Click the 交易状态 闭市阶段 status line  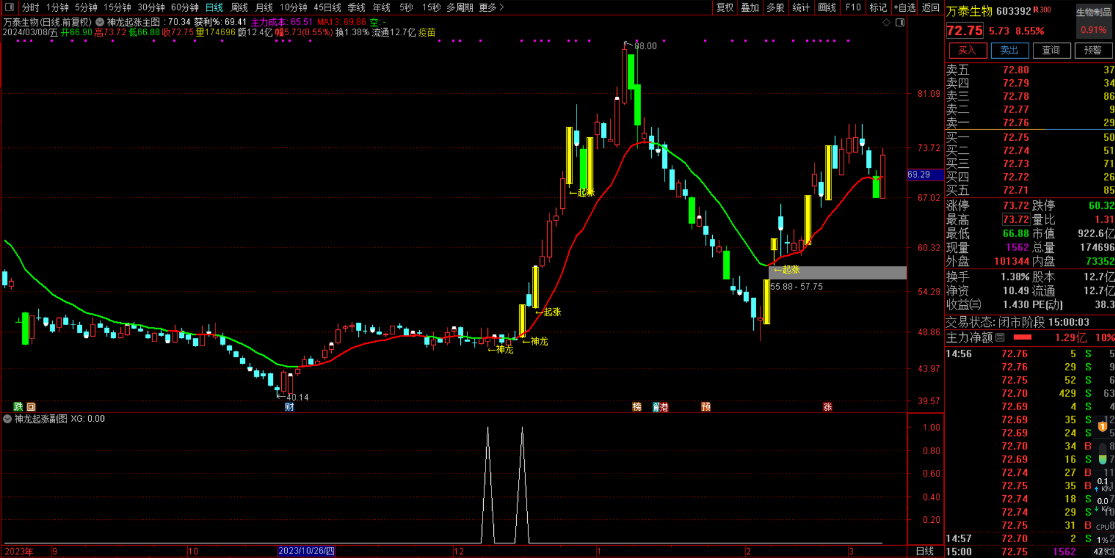[1017, 322]
